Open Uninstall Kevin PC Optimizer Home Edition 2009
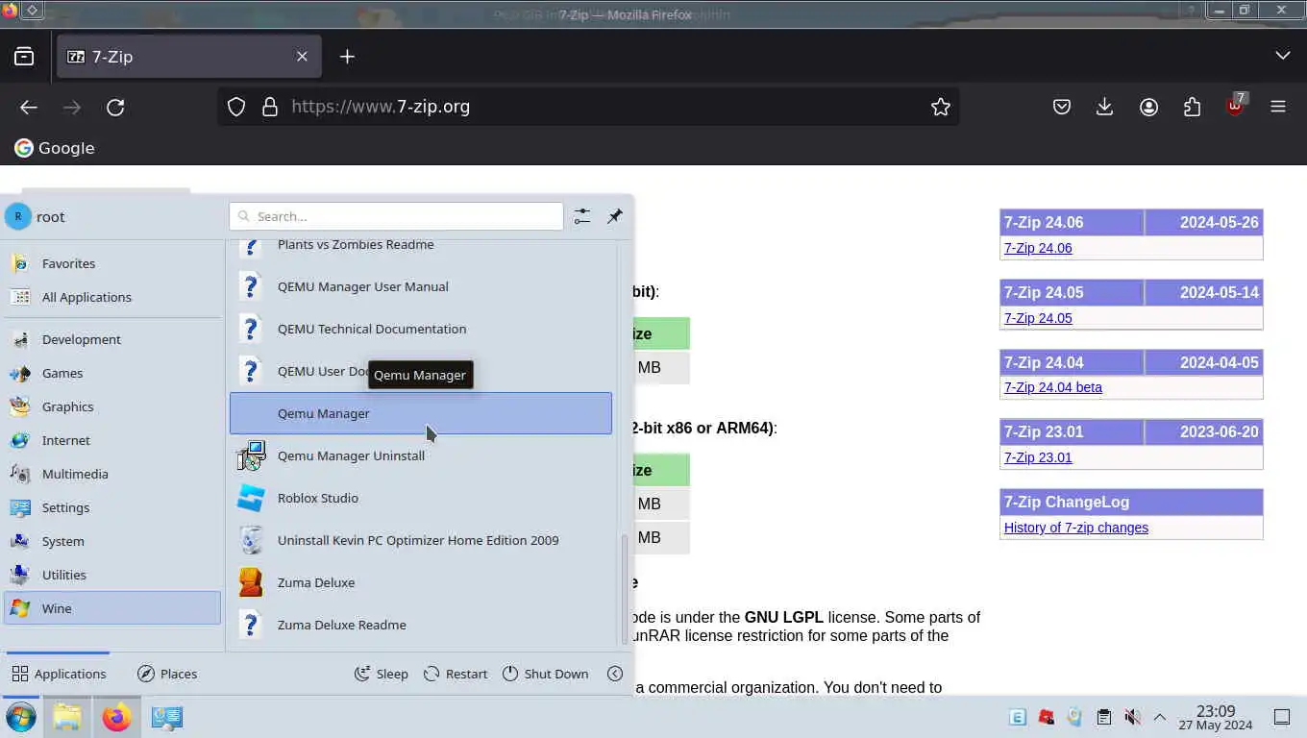 click(420, 540)
